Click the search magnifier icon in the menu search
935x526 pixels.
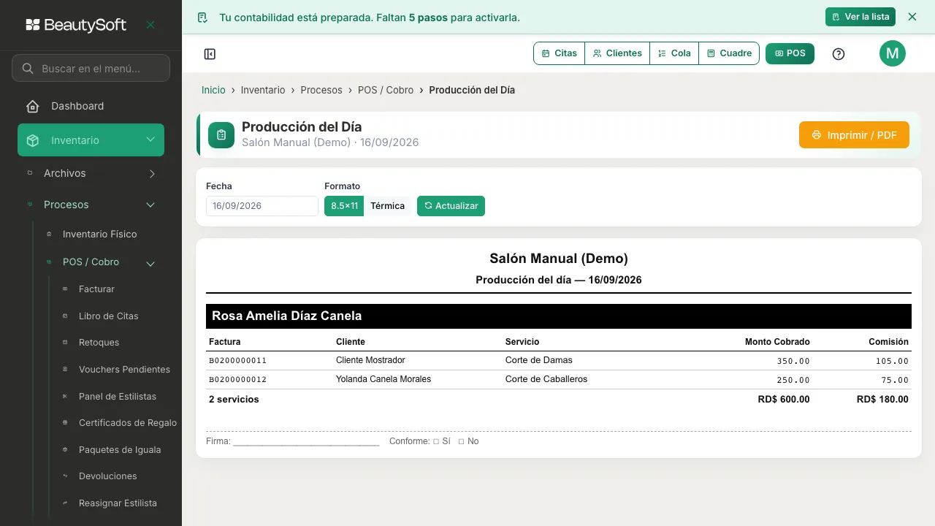28,69
